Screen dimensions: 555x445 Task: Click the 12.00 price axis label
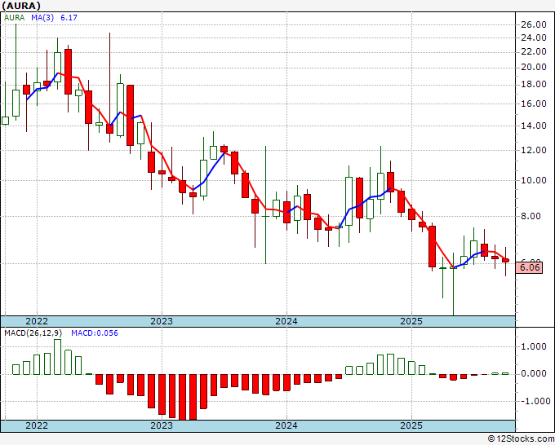(x=534, y=150)
